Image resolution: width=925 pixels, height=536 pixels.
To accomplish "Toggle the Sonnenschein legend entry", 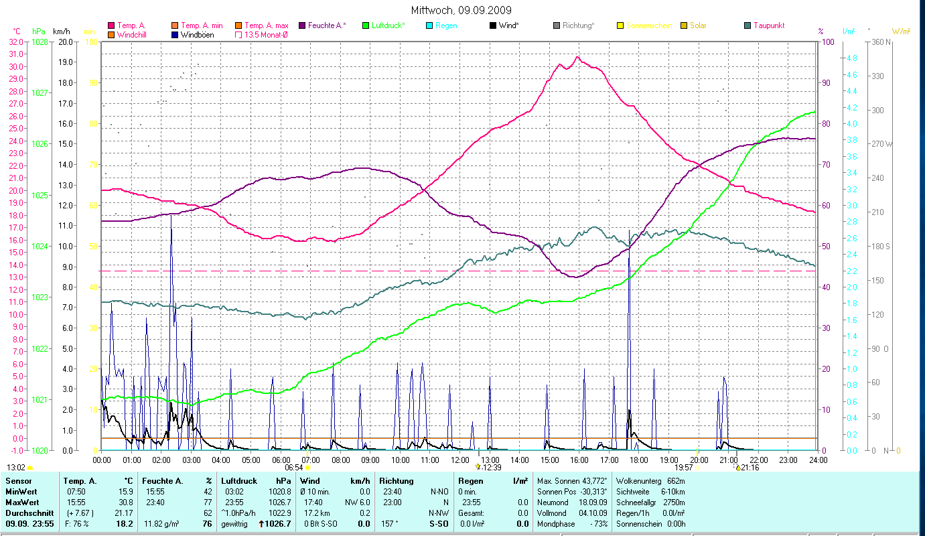I will click(x=644, y=25).
